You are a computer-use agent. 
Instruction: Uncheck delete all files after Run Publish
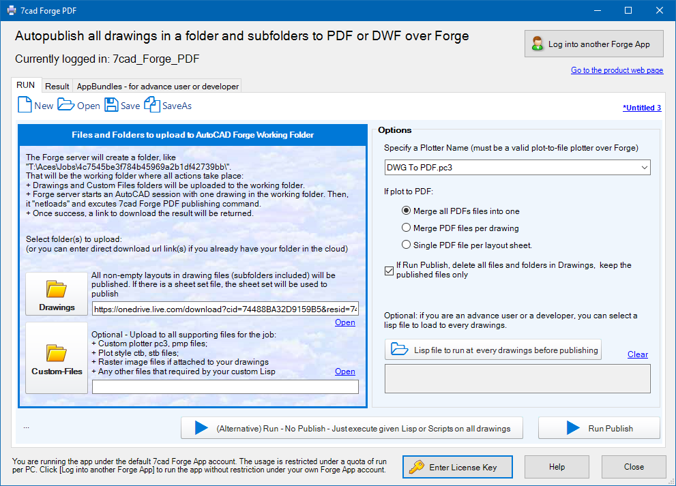point(390,270)
